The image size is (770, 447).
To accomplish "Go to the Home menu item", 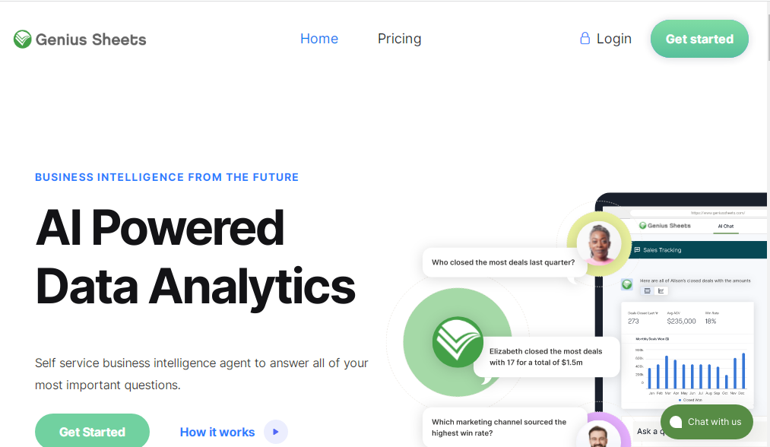I will (319, 39).
